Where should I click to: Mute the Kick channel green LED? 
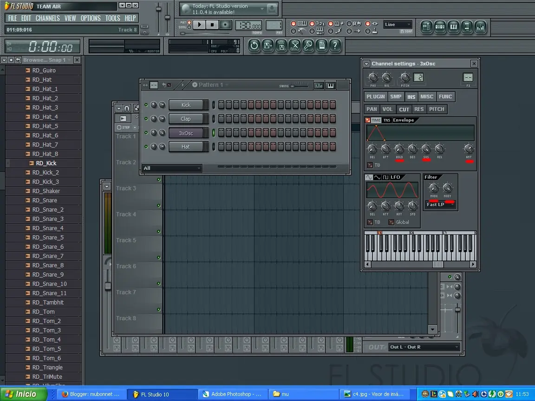pos(146,105)
